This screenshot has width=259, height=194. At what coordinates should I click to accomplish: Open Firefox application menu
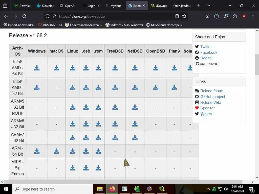tap(253, 16)
